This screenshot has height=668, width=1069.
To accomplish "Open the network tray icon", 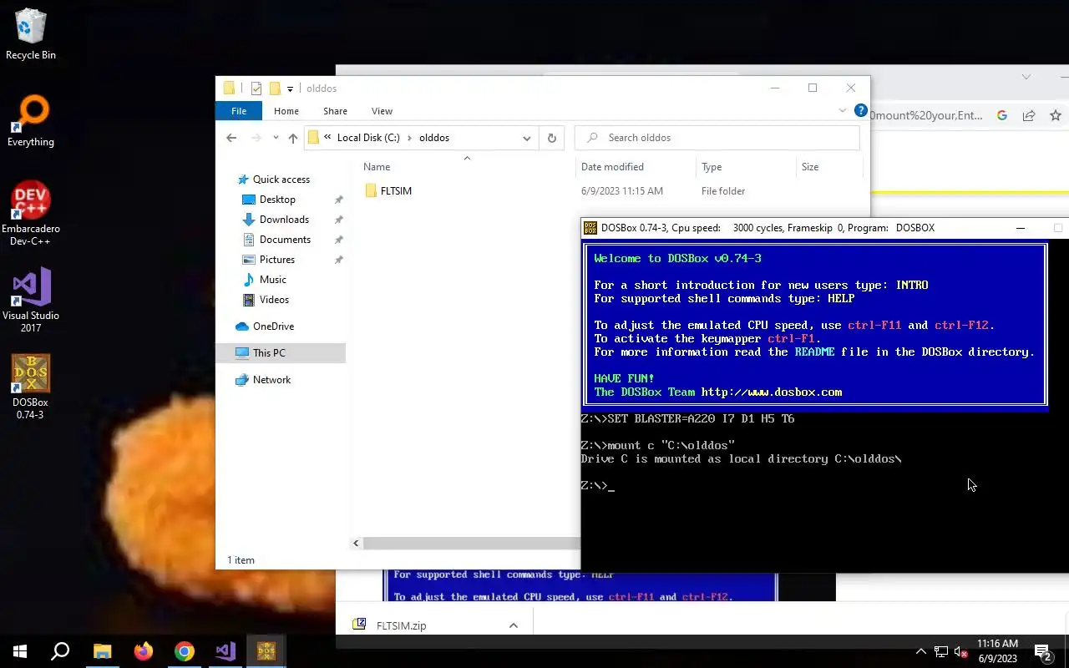I will (x=941, y=651).
